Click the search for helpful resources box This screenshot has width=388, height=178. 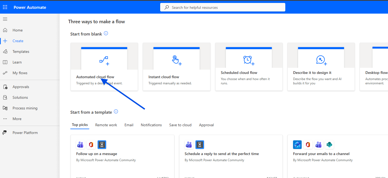[222, 7]
